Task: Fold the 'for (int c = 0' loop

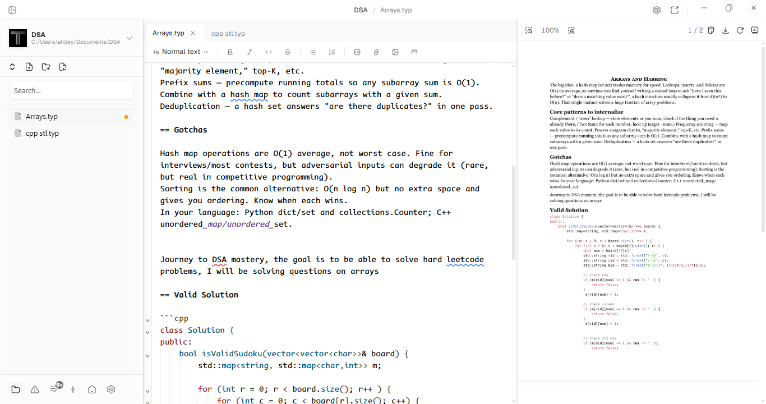Action: tap(147, 402)
